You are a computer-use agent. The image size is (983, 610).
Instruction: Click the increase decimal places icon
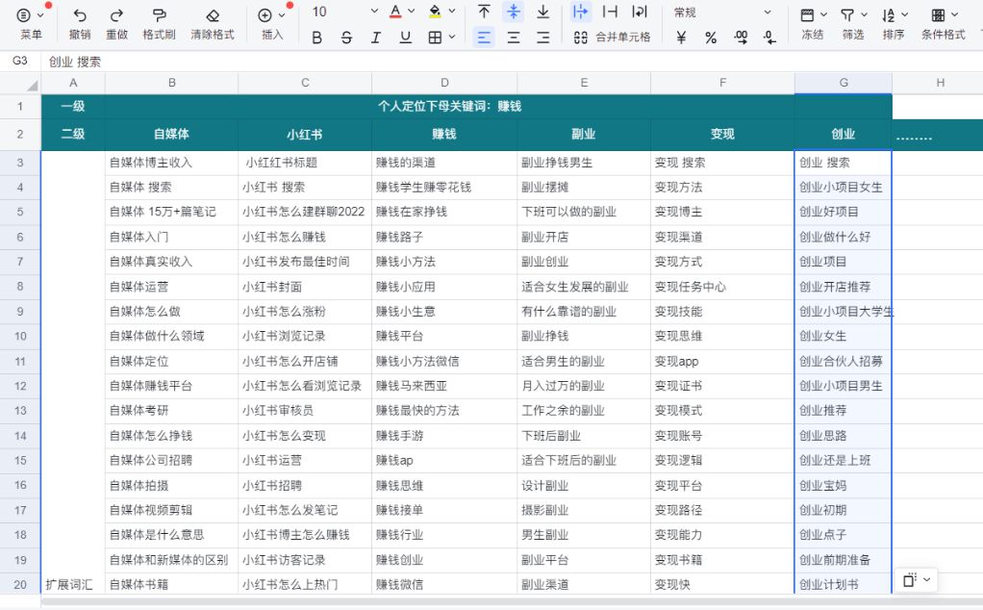point(741,37)
